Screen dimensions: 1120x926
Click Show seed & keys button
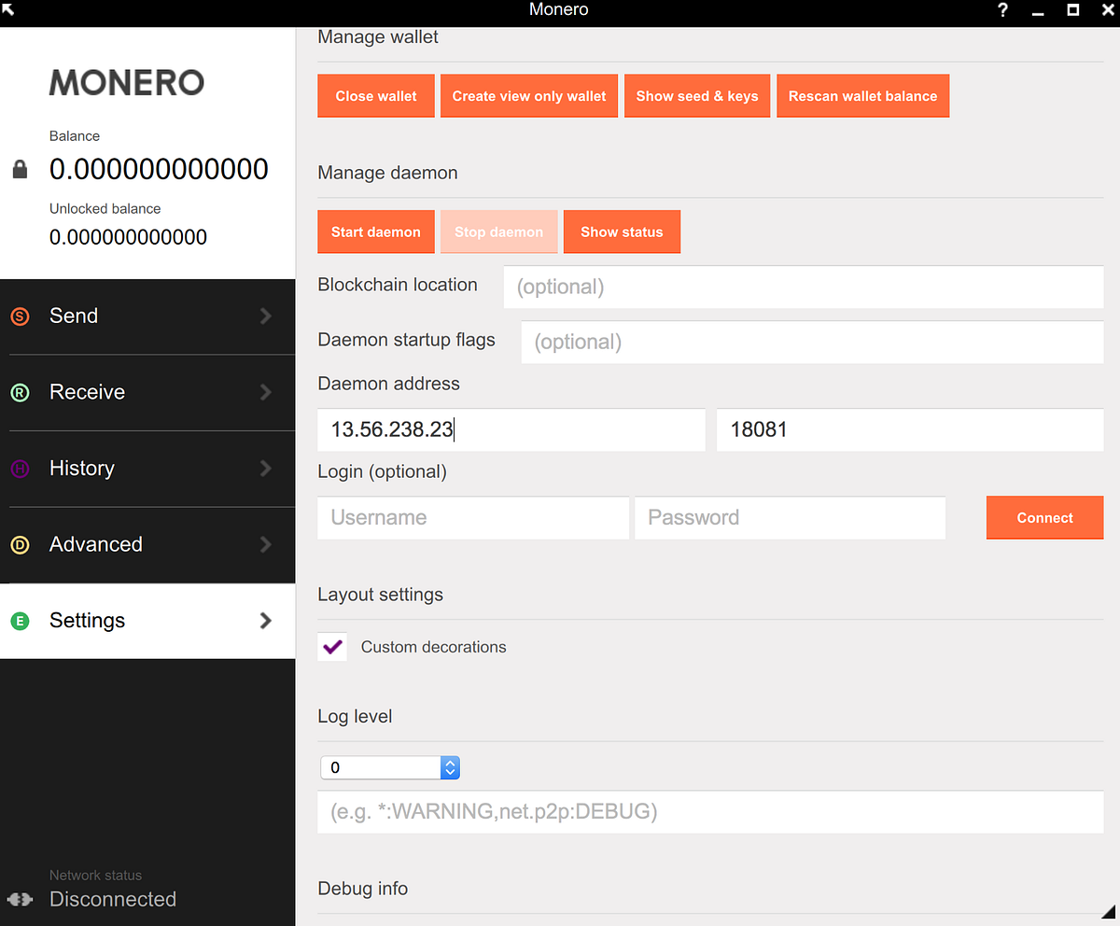tap(697, 96)
